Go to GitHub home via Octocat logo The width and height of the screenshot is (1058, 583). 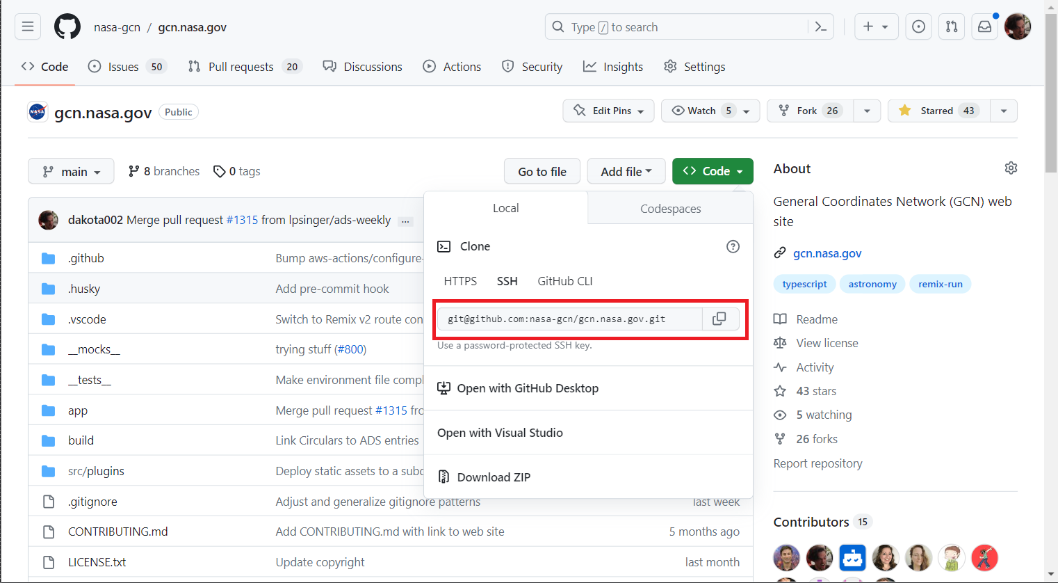67,27
